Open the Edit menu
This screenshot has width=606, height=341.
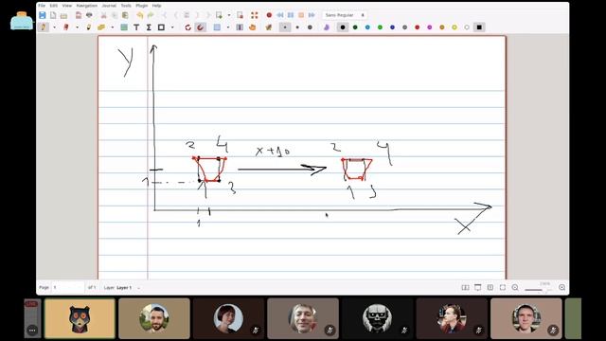54,6
